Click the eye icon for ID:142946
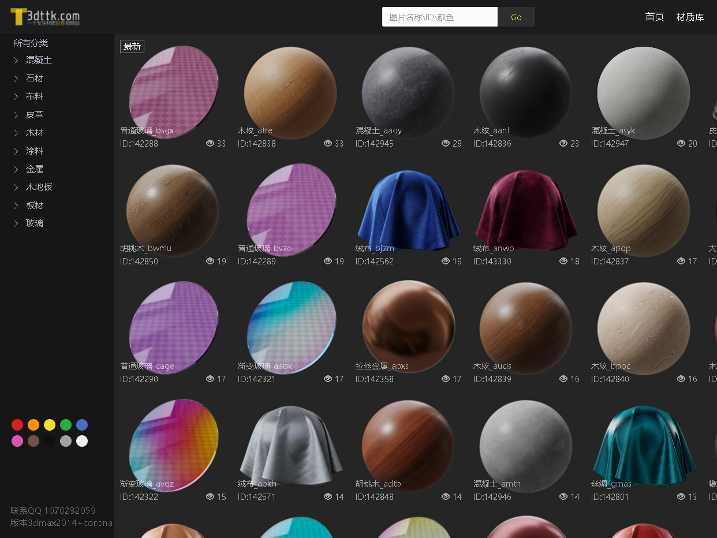 563,496
